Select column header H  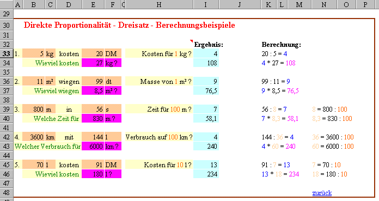(x=159, y=4)
